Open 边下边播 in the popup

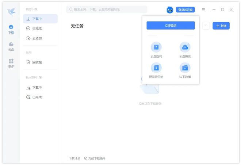pyautogui.click(x=185, y=70)
